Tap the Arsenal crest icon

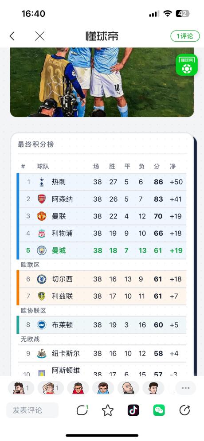pos(42,199)
